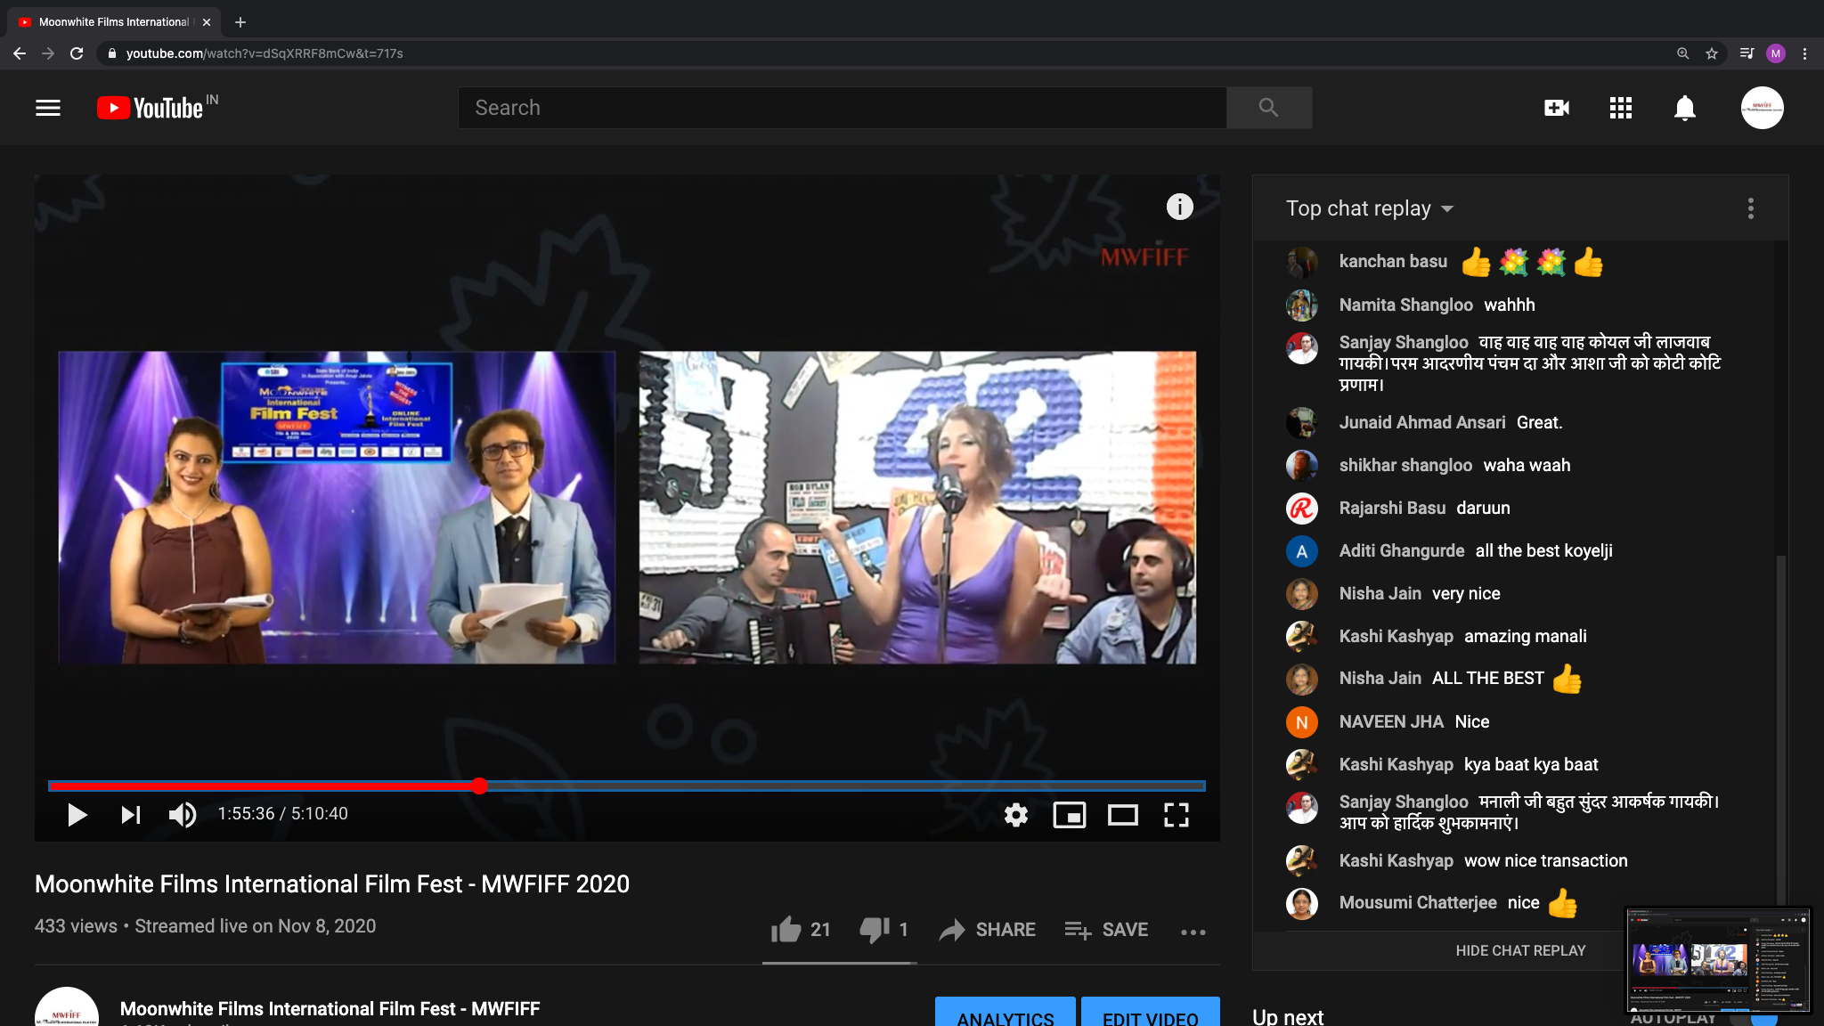The height and width of the screenshot is (1026, 1824).
Task: Switch to the Moonwhite Films browser tab
Action: click(x=114, y=22)
